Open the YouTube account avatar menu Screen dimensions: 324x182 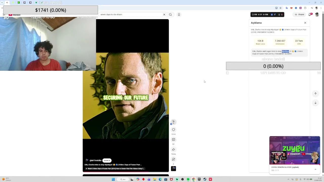(x=317, y=14)
